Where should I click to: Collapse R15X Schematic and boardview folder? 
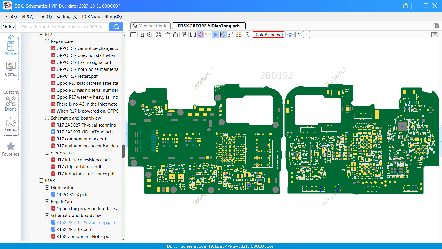pyautogui.click(x=47, y=215)
